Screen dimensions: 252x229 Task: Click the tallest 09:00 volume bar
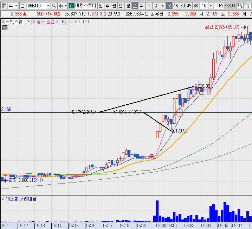157,211
